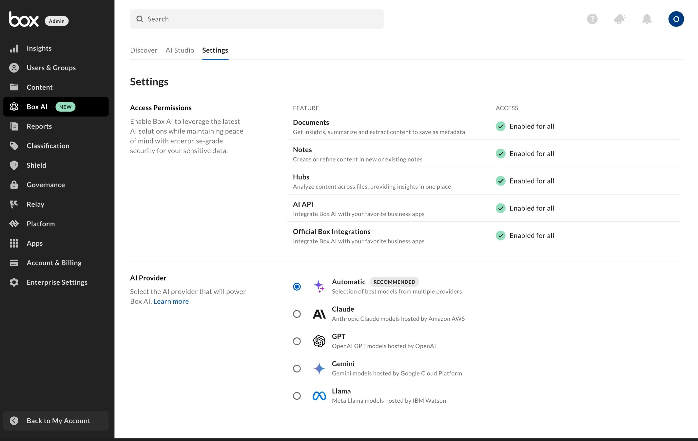This screenshot has height=441, width=698.
Task: Open the Shield security section
Action: click(x=36, y=165)
